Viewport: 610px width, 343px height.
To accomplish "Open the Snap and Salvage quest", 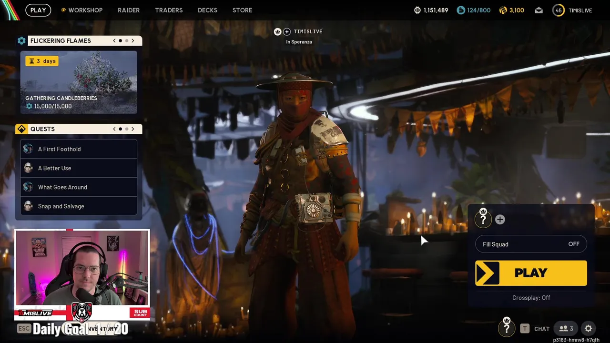I will pos(79,206).
